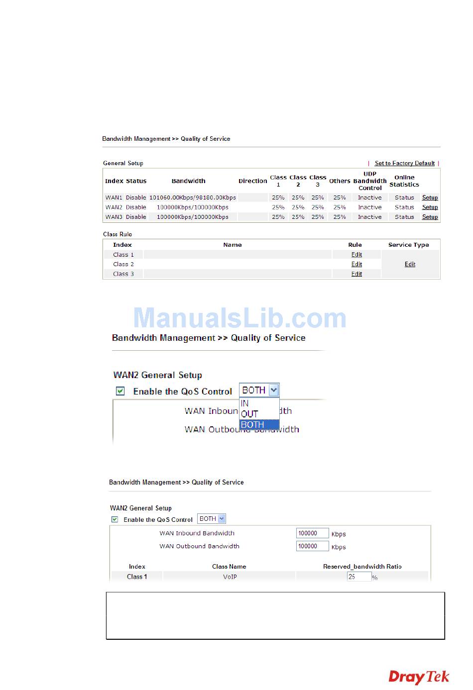
Task: Click the Inactive UDP control value for WAN3
Action: point(370,217)
